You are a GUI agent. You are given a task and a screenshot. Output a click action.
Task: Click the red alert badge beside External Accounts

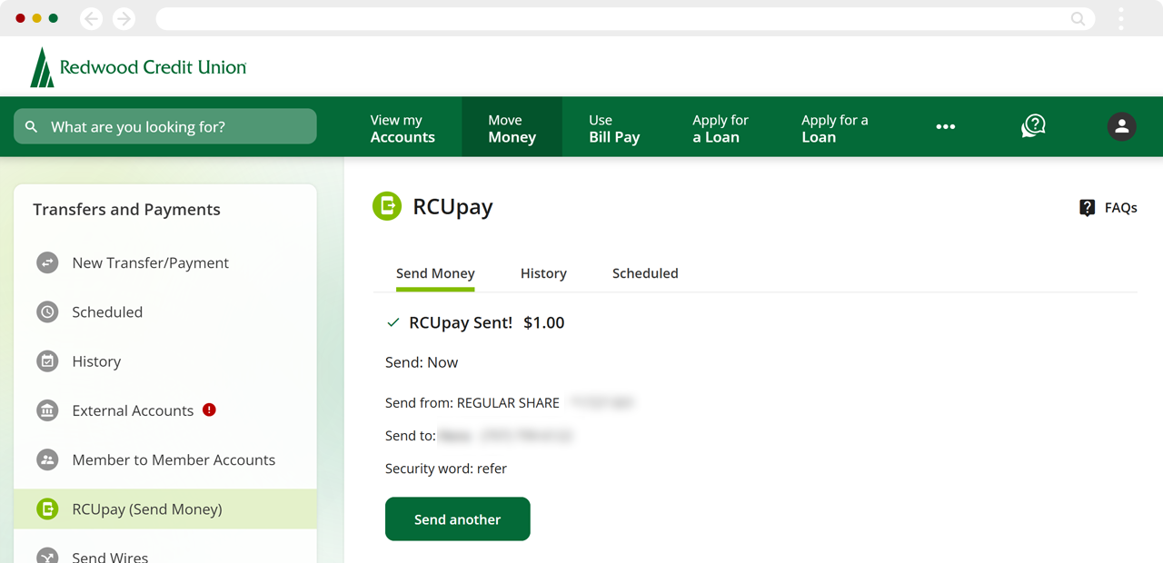209,410
